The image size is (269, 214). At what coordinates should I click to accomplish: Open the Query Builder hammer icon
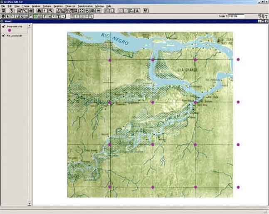[50, 10]
